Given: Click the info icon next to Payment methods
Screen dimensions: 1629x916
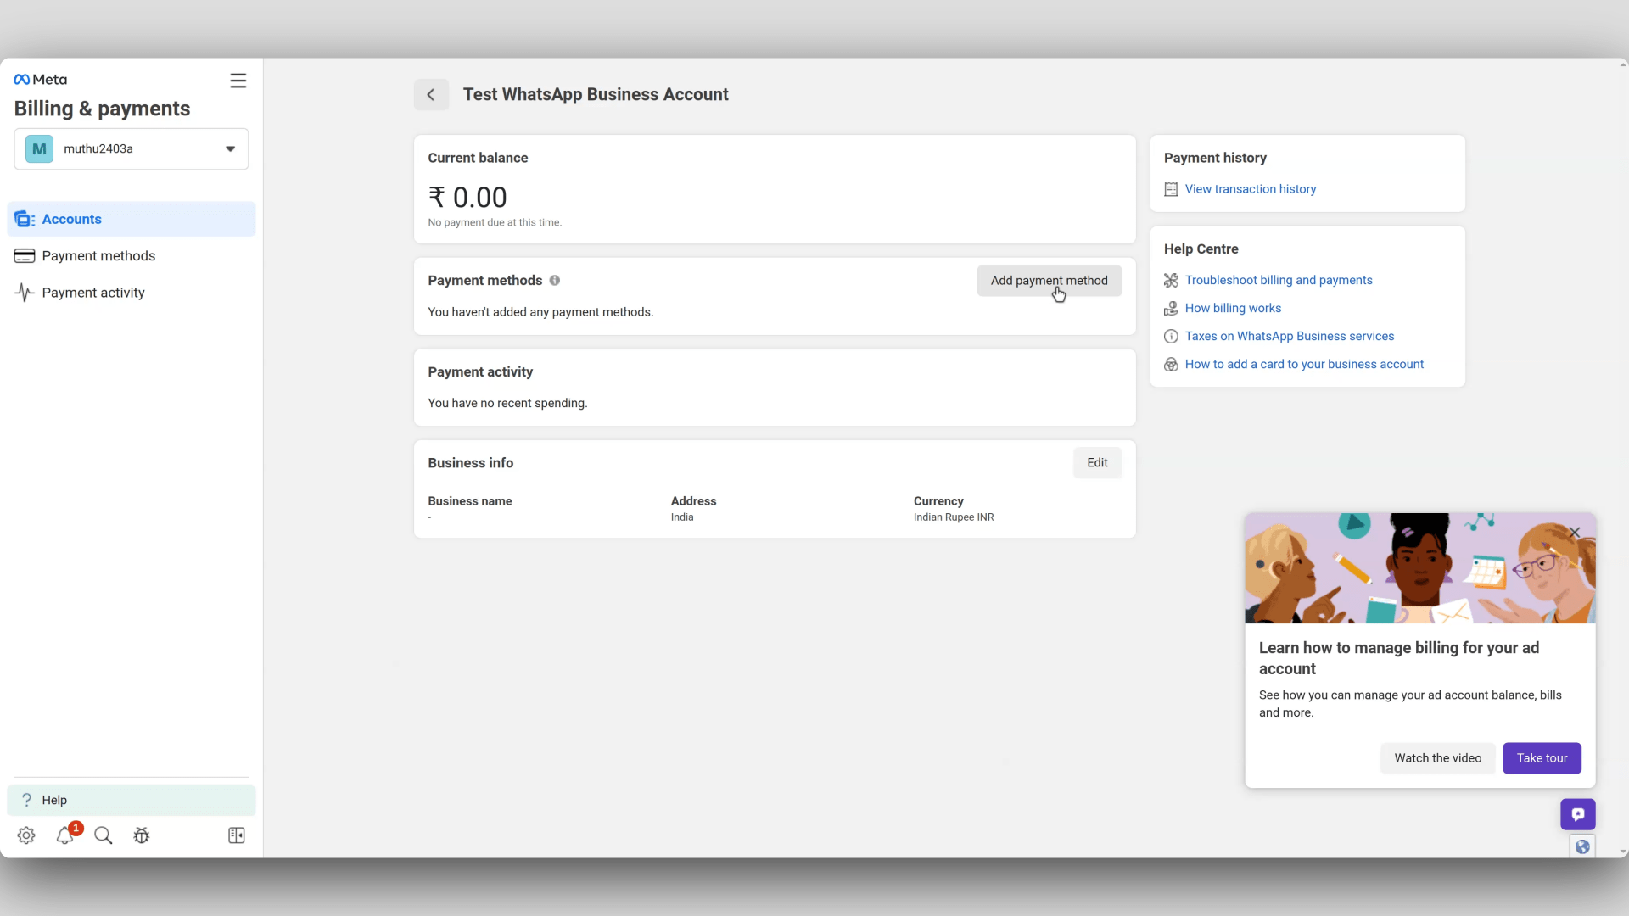Looking at the screenshot, I should coord(555,280).
